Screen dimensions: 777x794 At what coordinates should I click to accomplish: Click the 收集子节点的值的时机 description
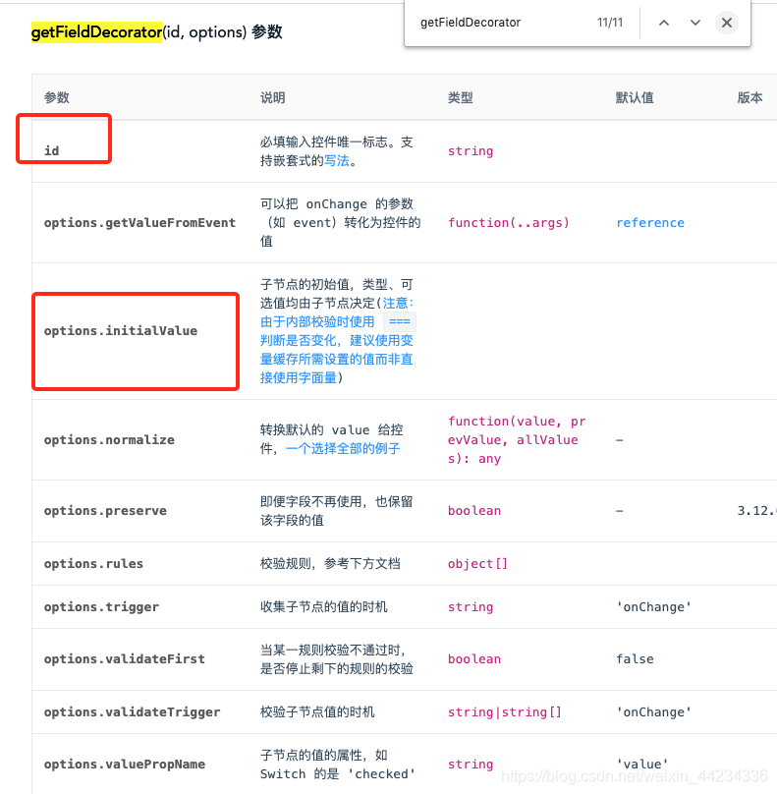coord(324,606)
